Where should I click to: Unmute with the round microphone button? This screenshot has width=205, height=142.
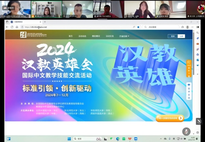186,131
